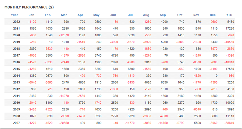The image size is (242, 129).
Task: Select the 2022 row label
Action: coord(16,22)
